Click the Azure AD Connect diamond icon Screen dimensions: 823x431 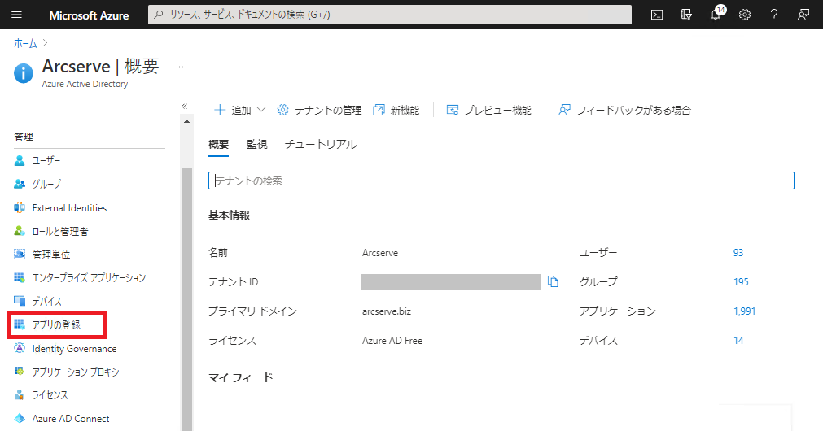point(20,419)
